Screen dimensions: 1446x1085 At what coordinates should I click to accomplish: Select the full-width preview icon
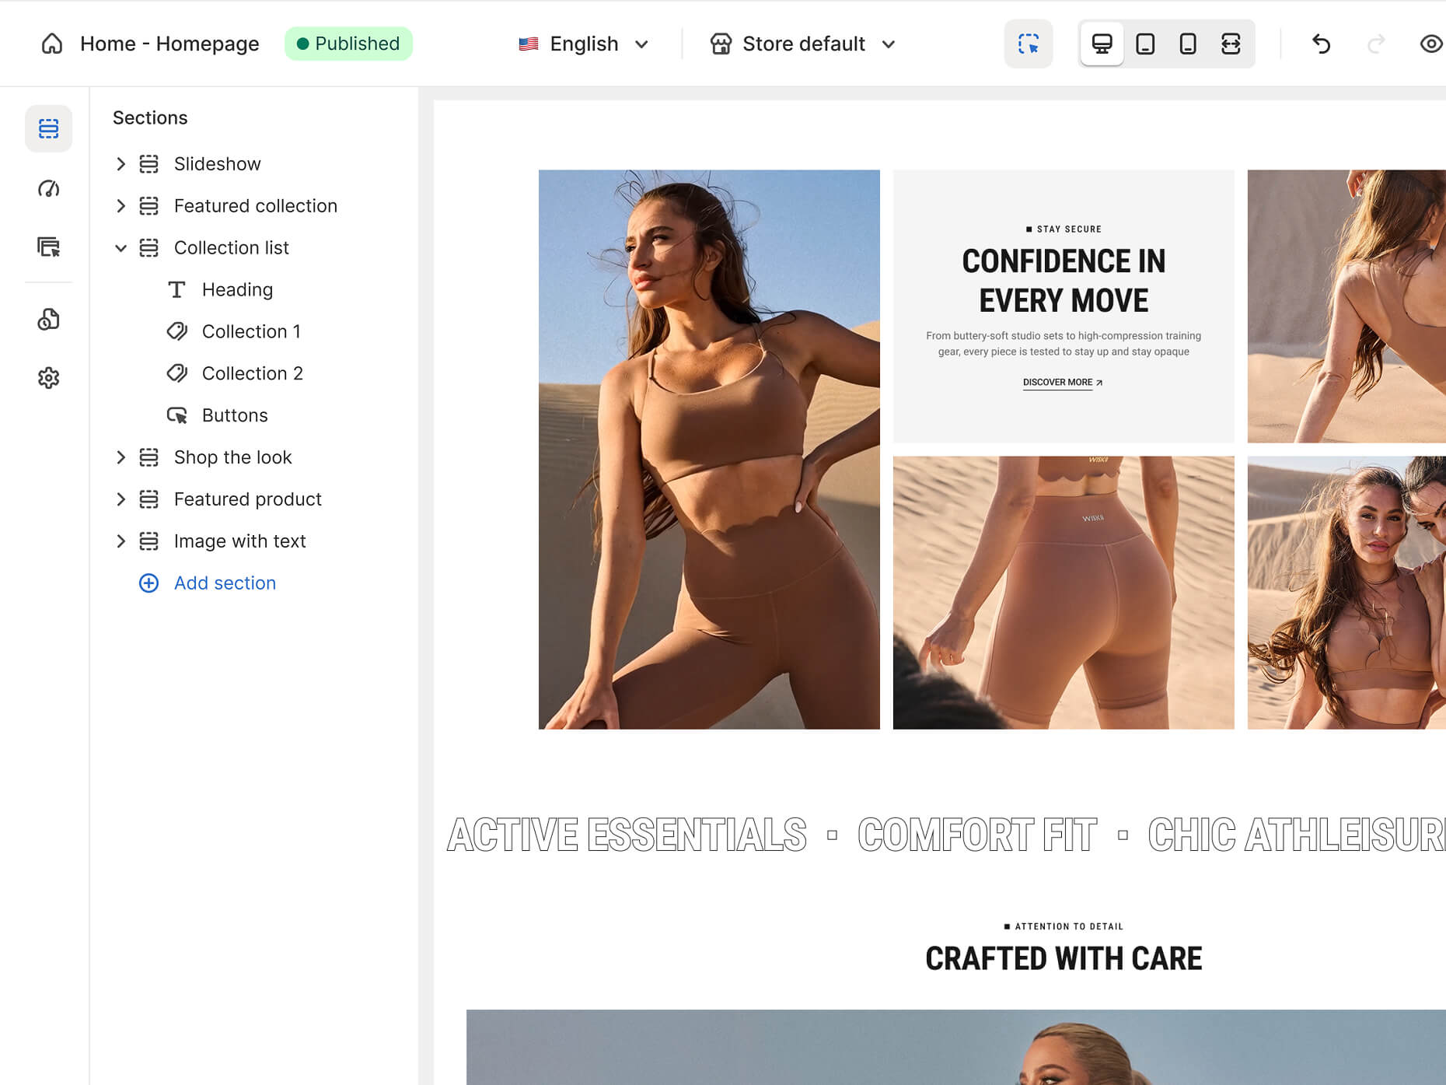point(1230,44)
